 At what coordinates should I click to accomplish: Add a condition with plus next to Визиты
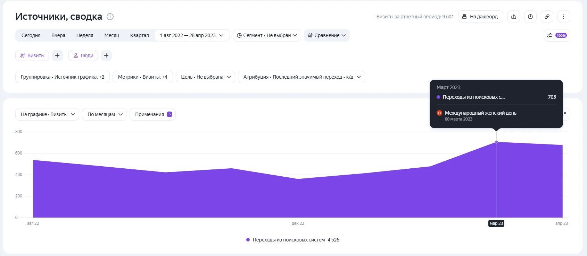pyautogui.click(x=57, y=55)
